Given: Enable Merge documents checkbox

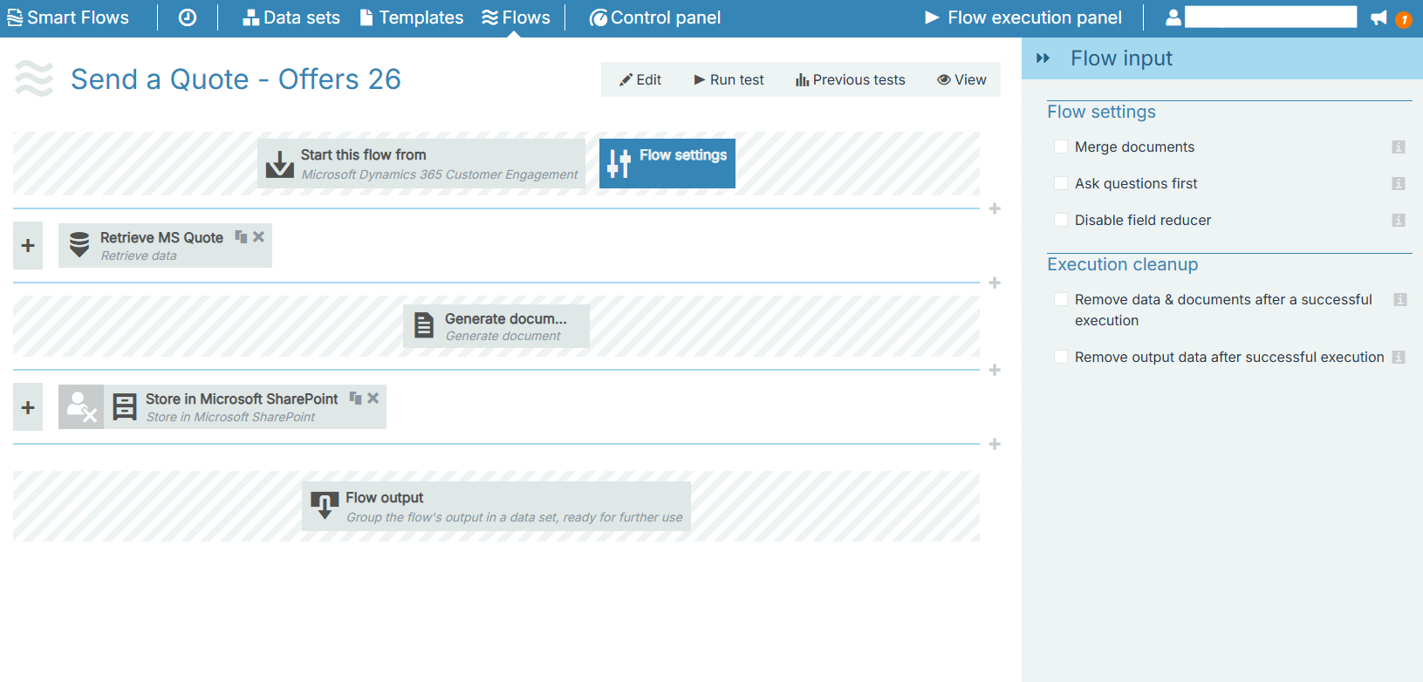Looking at the screenshot, I should tap(1061, 147).
